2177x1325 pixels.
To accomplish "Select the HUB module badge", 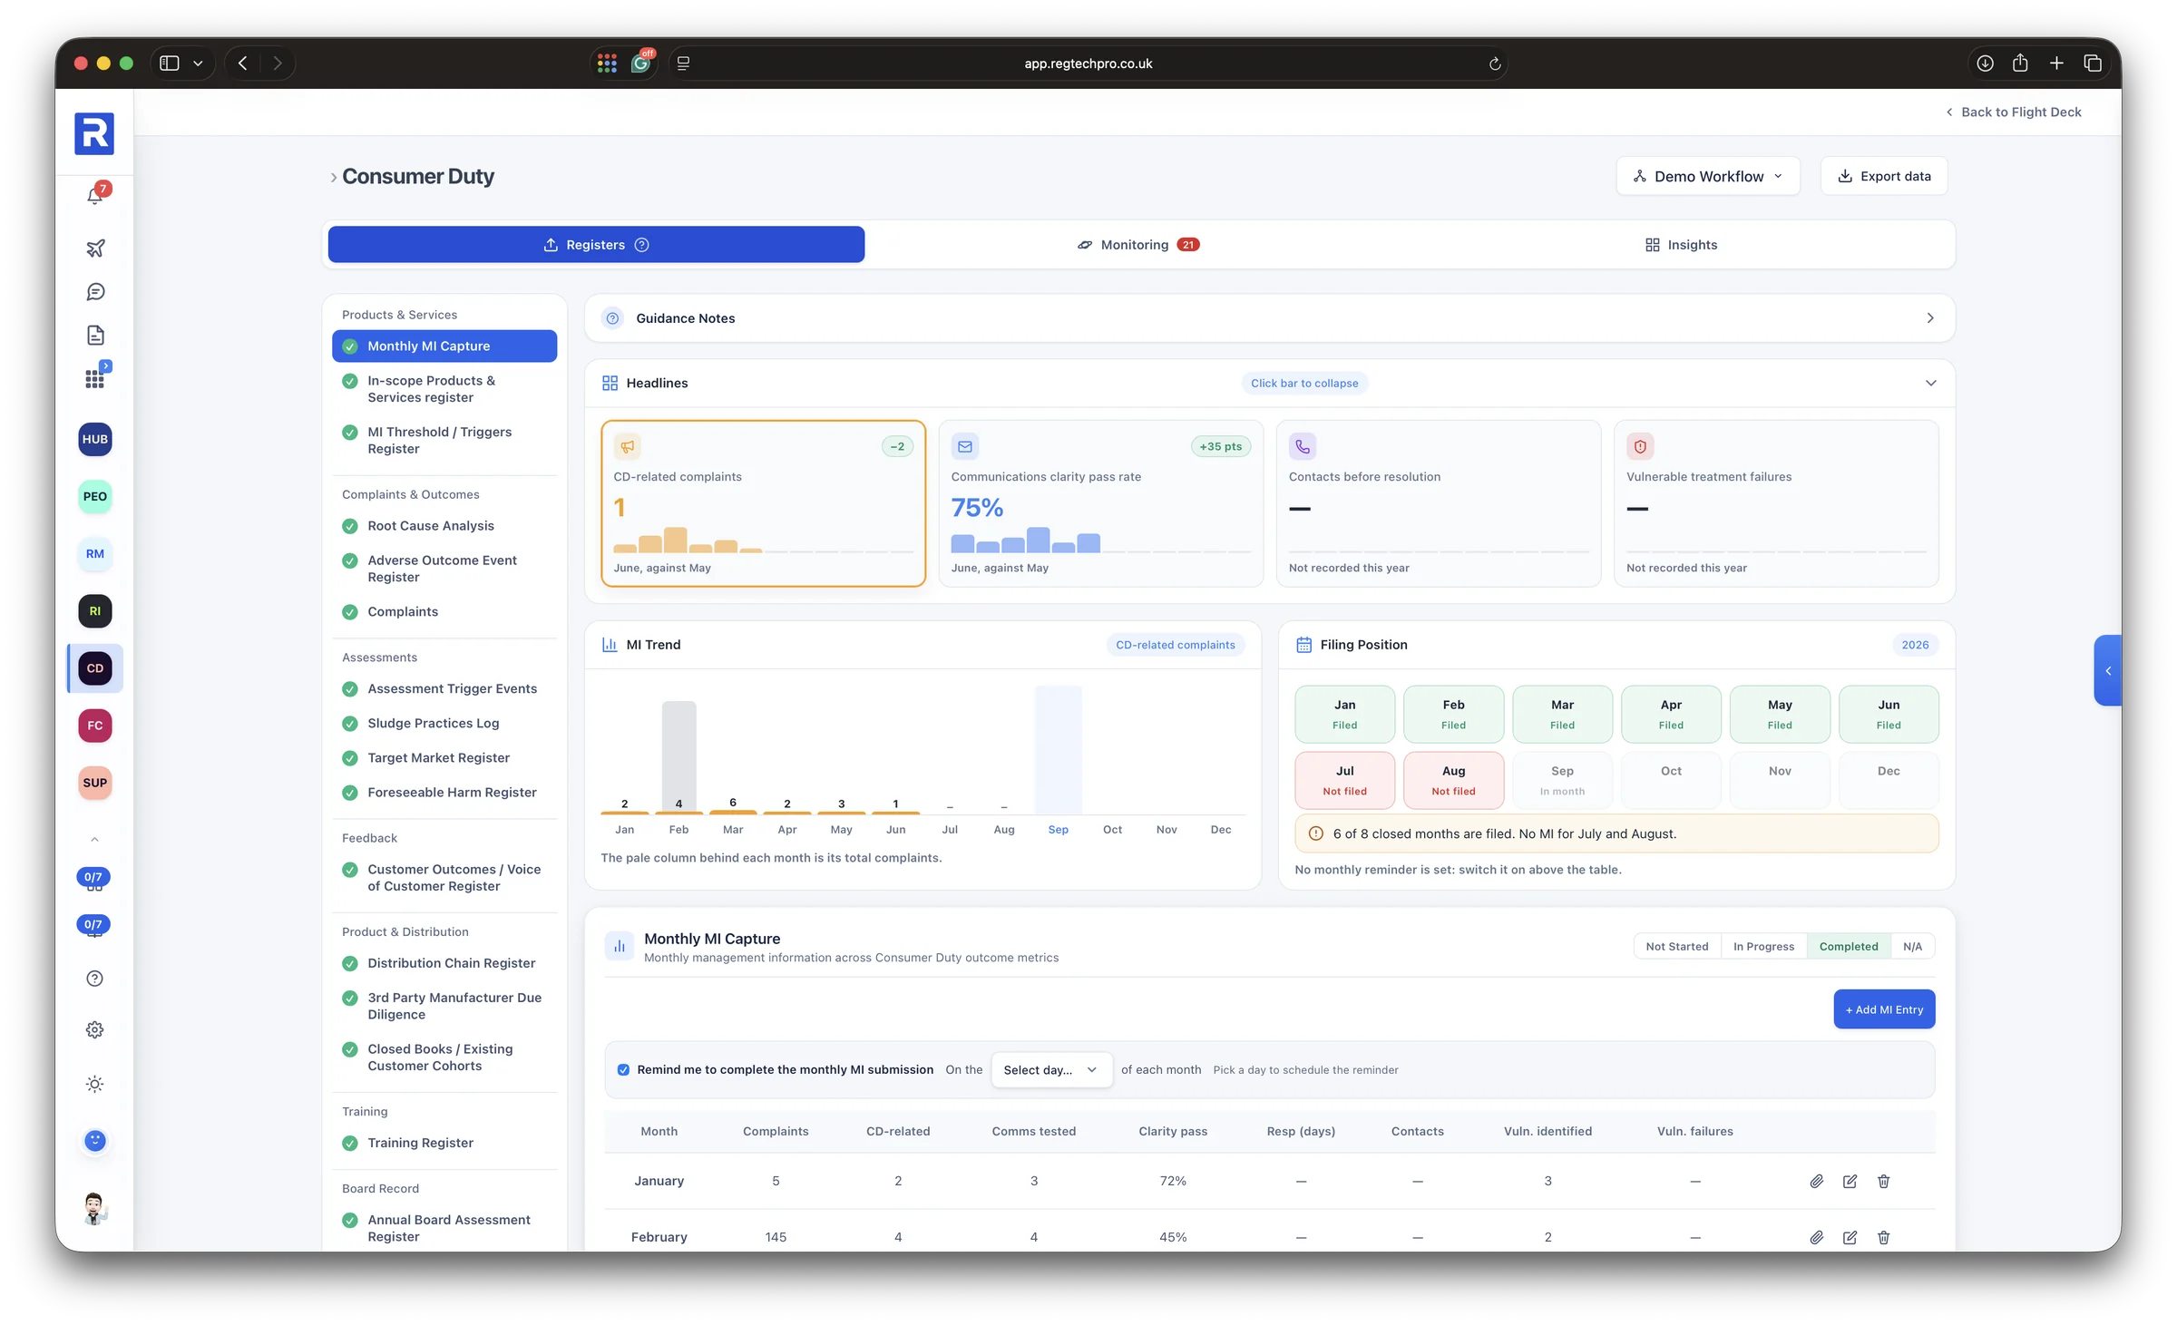I will point(95,439).
